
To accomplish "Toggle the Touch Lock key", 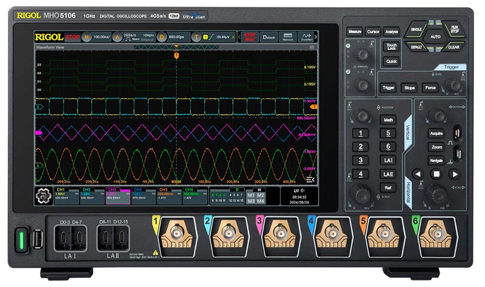I will (x=391, y=47).
